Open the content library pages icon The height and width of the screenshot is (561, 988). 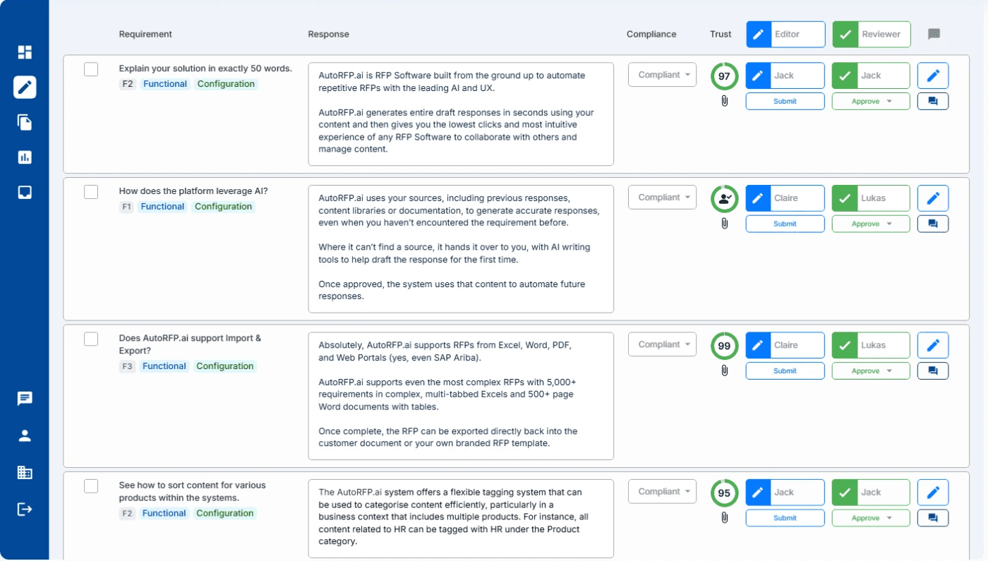click(24, 121)
